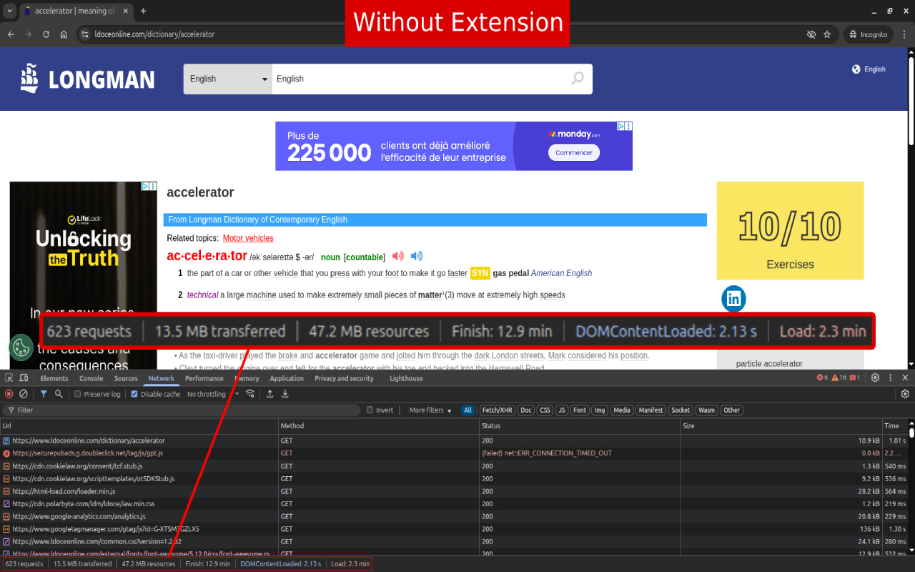Uncheck Disable cache checkbox
The height and width of the screenshot is (572, 915).
click(134, 394)
